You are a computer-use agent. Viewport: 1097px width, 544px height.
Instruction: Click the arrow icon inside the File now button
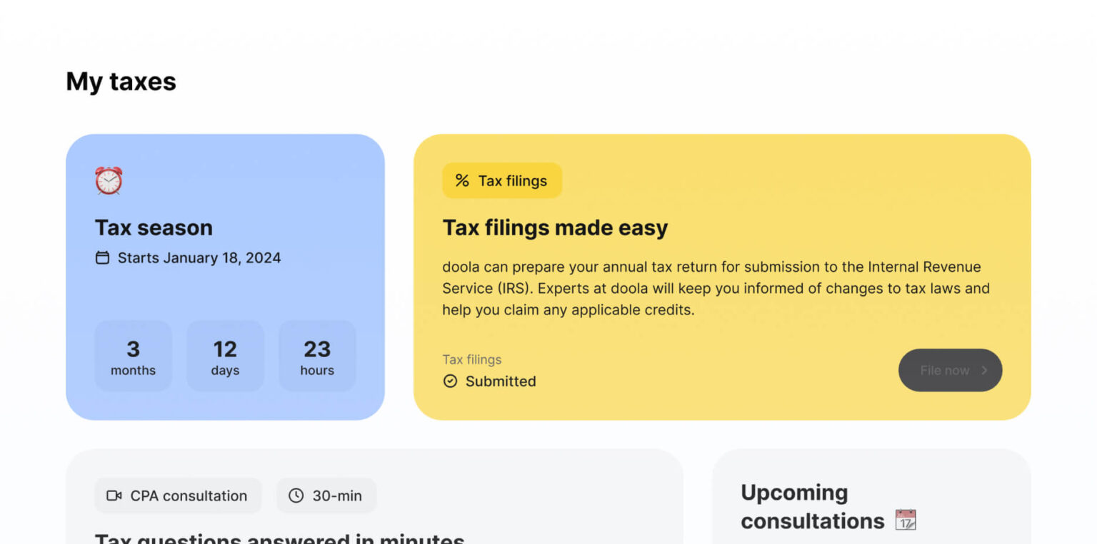click(x=984, y=370)
